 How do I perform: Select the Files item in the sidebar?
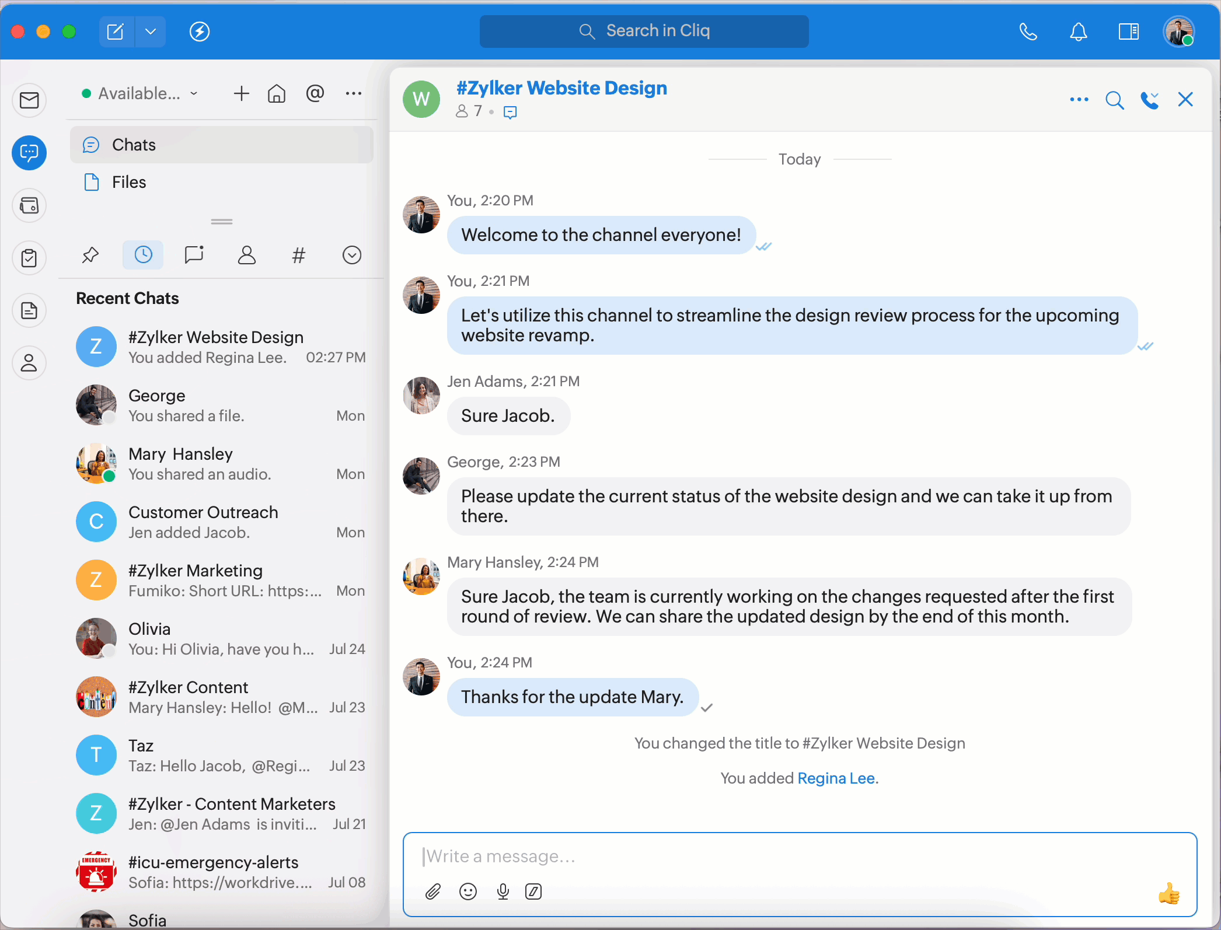(129, 182)
